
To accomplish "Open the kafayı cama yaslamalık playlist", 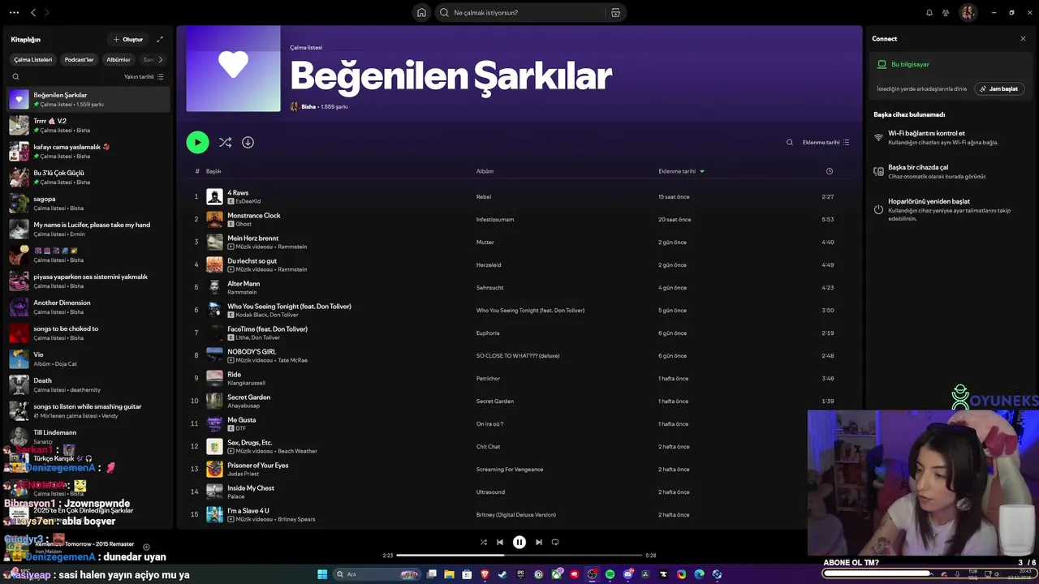I will point(88,151).
